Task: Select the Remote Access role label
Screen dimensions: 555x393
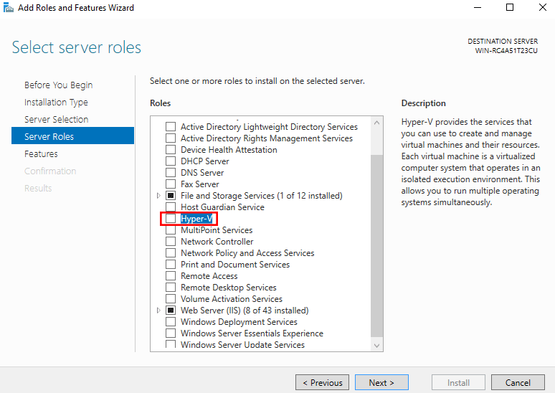Action: click(209, 276)
